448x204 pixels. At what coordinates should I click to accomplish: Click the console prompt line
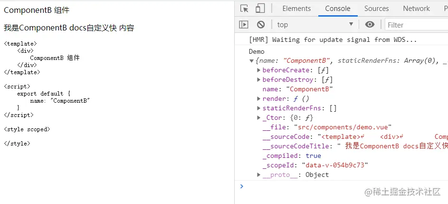click(x=342, y=186)
